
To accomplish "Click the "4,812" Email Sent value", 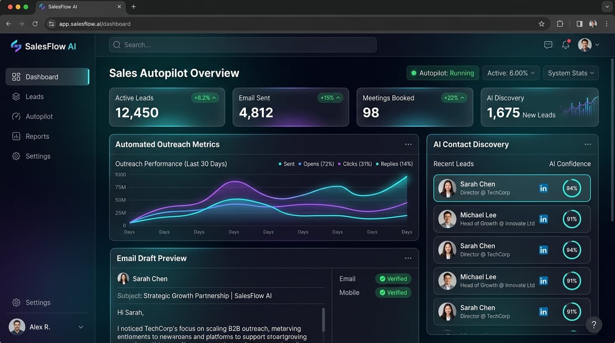I will pos(256,113).
